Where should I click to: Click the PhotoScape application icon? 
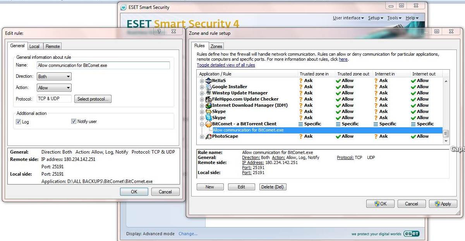tap(209, 136)
